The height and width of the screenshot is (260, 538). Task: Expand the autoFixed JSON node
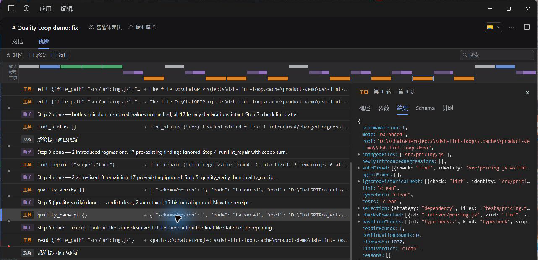pyautogui.click(x=359, y=168)
